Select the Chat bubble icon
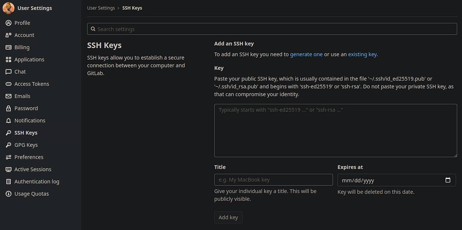This screenshot has width=462, height=230. [x=8, y=71]
